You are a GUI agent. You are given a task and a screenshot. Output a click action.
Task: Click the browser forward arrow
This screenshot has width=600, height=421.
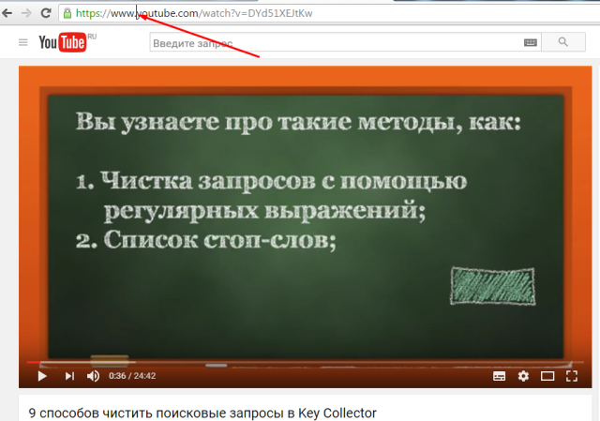26,13
